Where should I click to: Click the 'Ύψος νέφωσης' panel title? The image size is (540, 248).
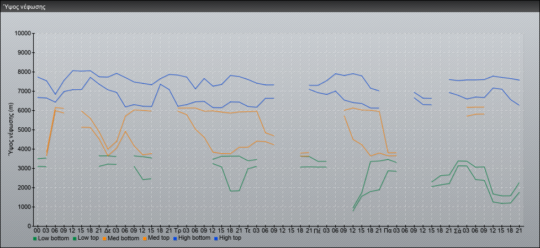click(24, 7)
